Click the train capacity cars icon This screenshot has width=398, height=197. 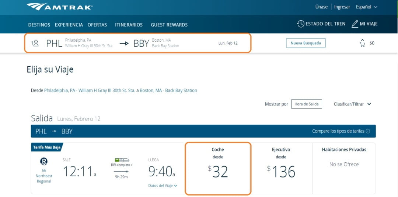click(122, 160)
